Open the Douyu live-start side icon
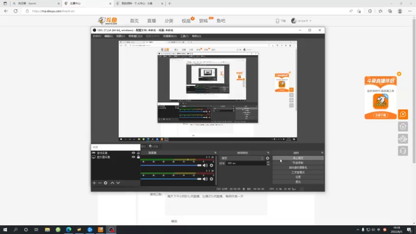 (x=402, y=114)
